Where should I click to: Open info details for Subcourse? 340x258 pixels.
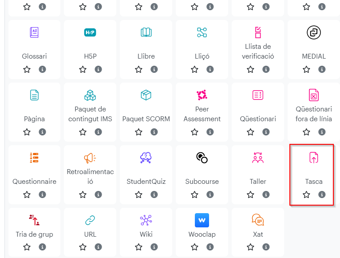click(210, 194)
